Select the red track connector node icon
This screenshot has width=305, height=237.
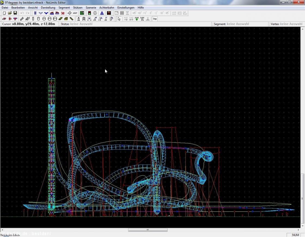pyautogui.click(x=10, y=19)
